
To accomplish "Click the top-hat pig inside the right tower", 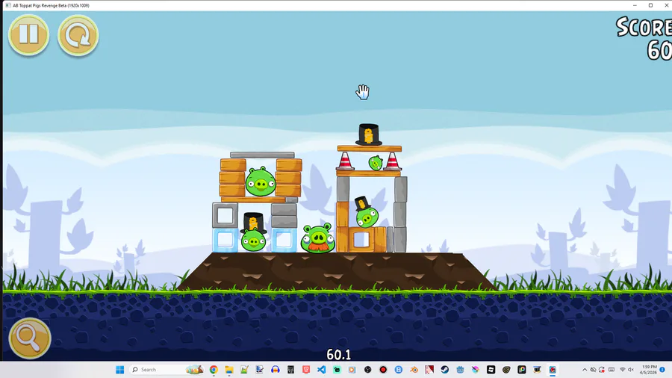I will (x=366, y=212).
